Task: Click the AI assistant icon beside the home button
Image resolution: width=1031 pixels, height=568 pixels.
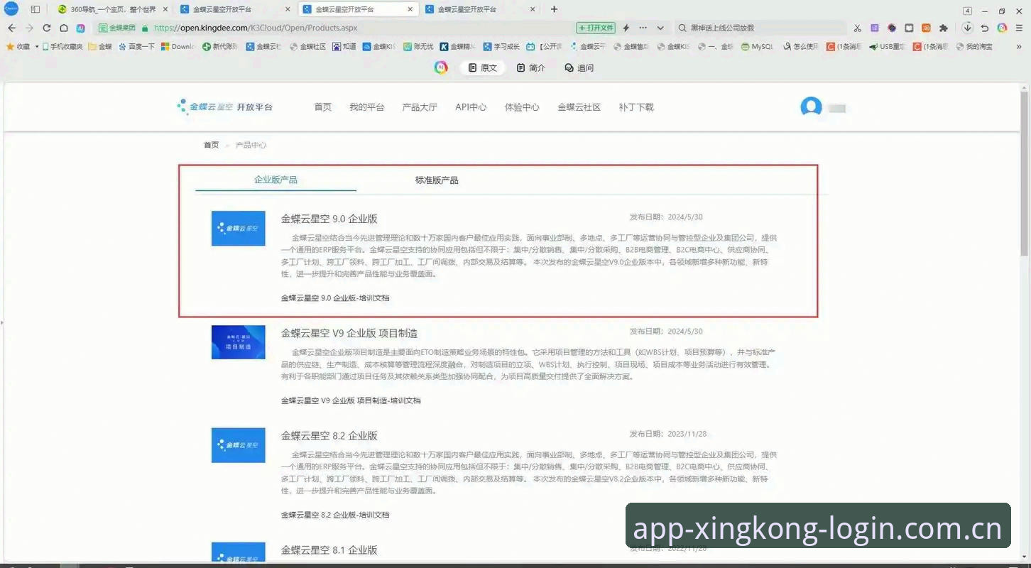Action: [x=81, y=28]
